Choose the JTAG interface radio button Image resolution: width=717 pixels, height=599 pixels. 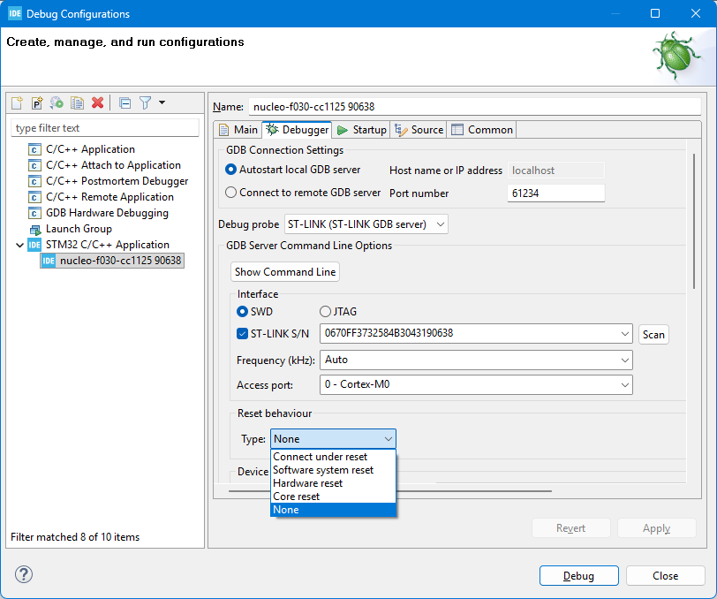325,312
